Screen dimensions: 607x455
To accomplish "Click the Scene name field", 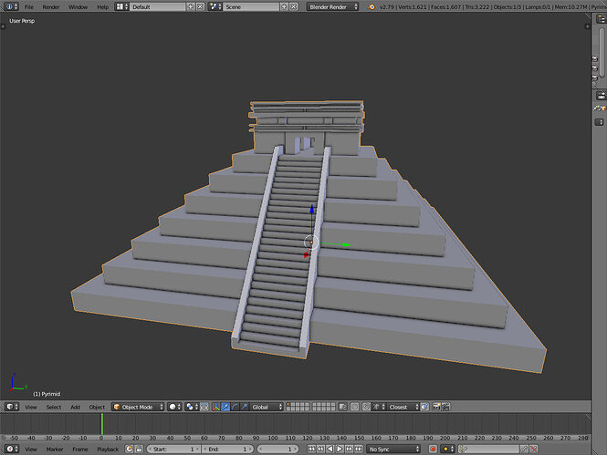I will click(252, 6).
